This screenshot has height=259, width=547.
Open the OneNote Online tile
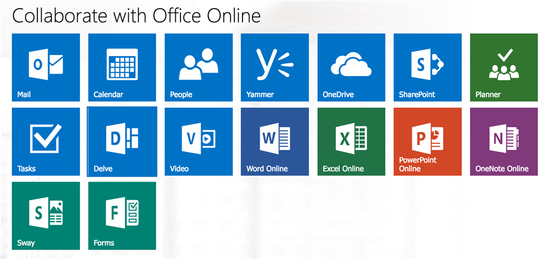point(504,142)
